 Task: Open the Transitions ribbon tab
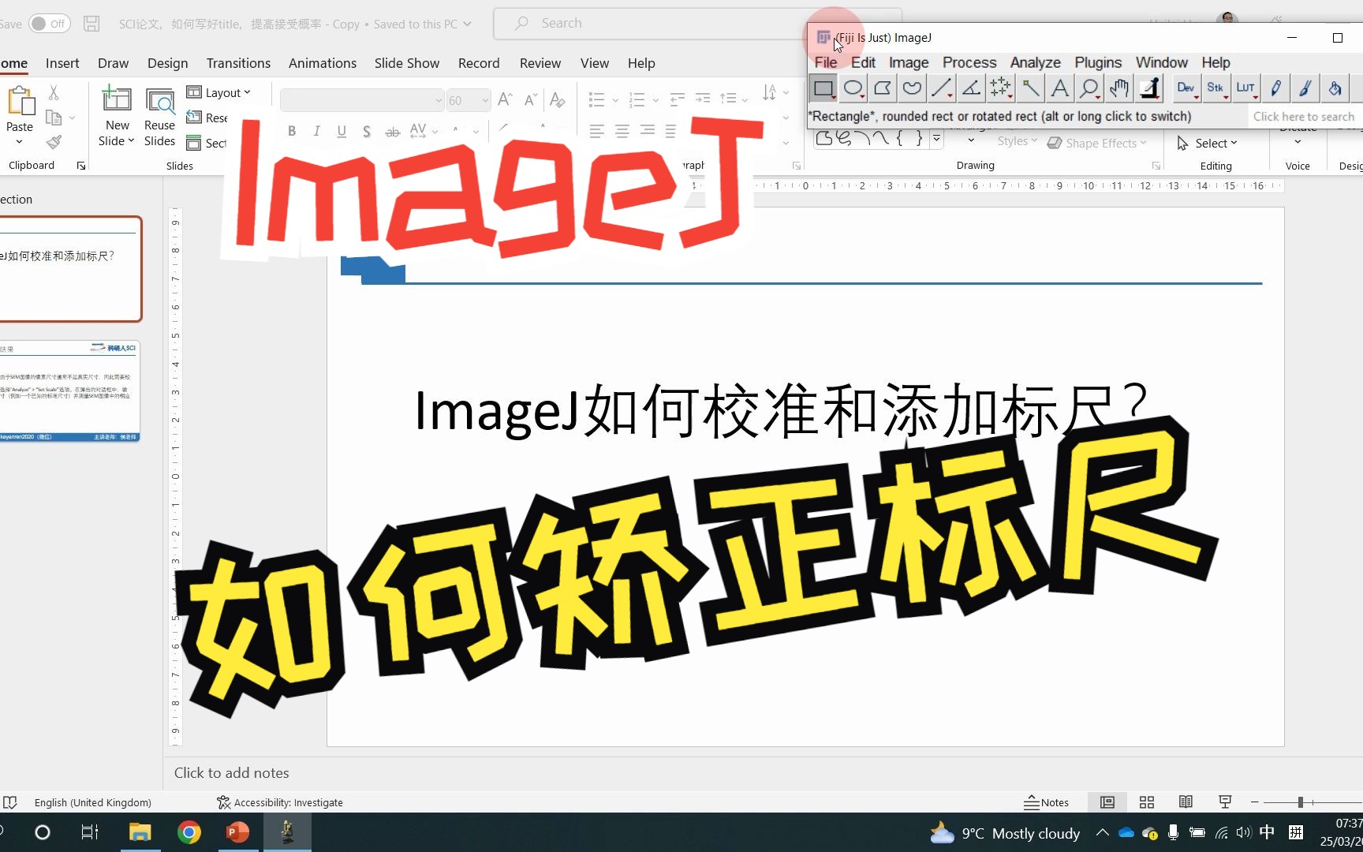point(238,63)
